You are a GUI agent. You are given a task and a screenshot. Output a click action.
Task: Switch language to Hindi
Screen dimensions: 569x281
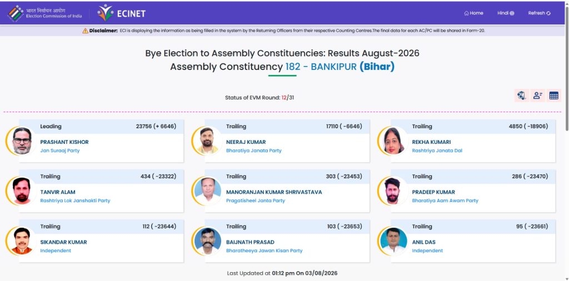click(x=506, y=13)
